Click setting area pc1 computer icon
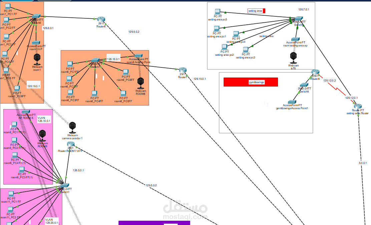 (216, 29)
